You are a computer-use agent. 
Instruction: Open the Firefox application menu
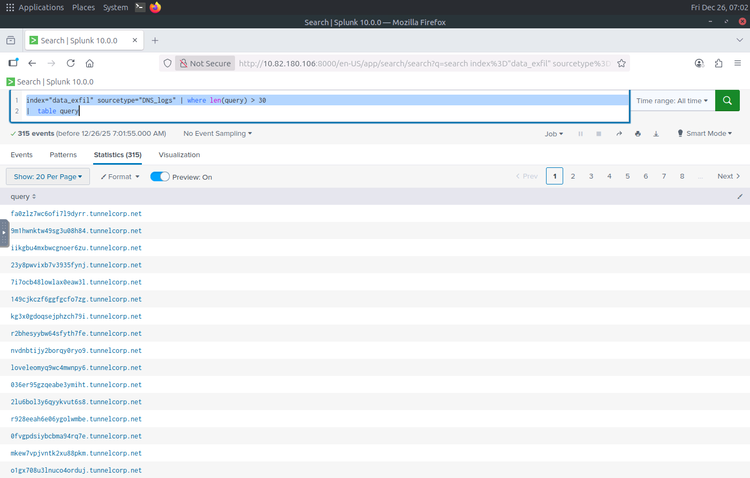point(738,63)
